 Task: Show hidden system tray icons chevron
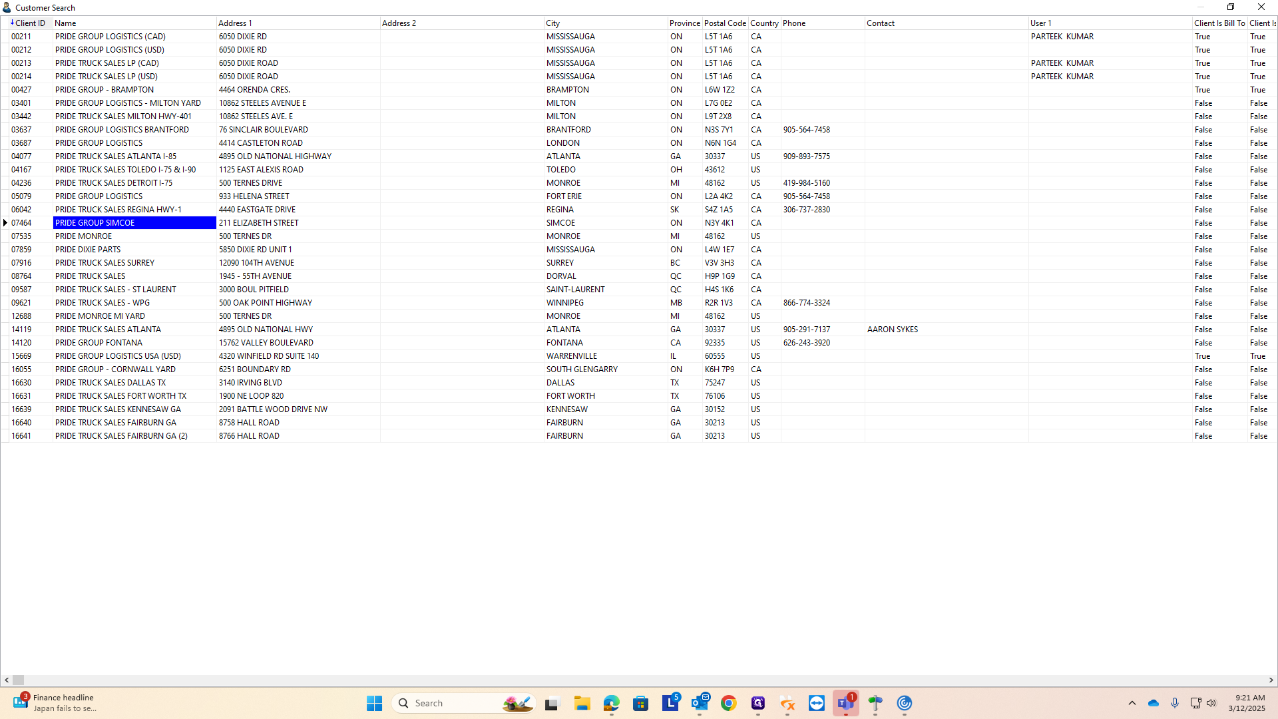point(1132,703)
